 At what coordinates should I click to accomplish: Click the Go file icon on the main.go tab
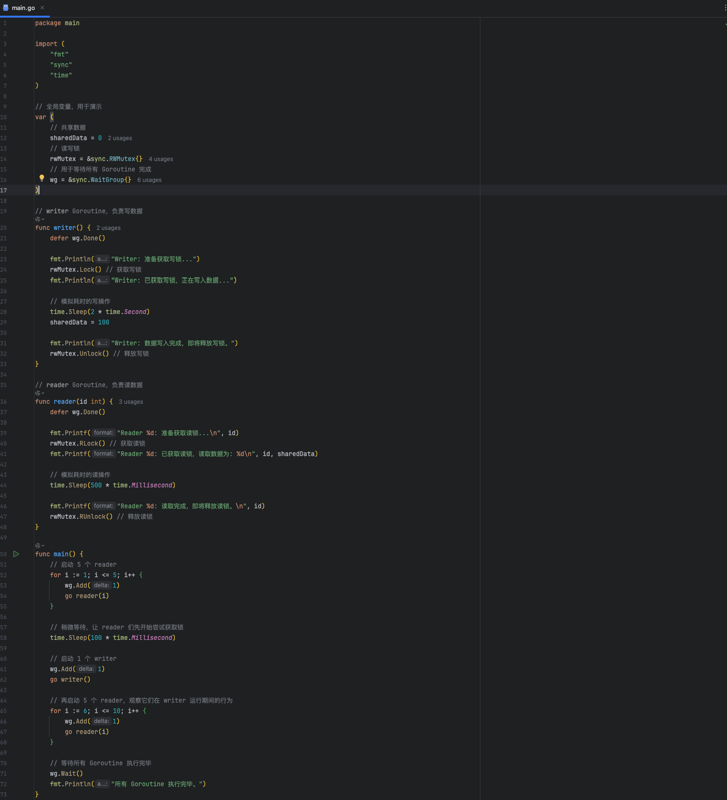[6, 8]
